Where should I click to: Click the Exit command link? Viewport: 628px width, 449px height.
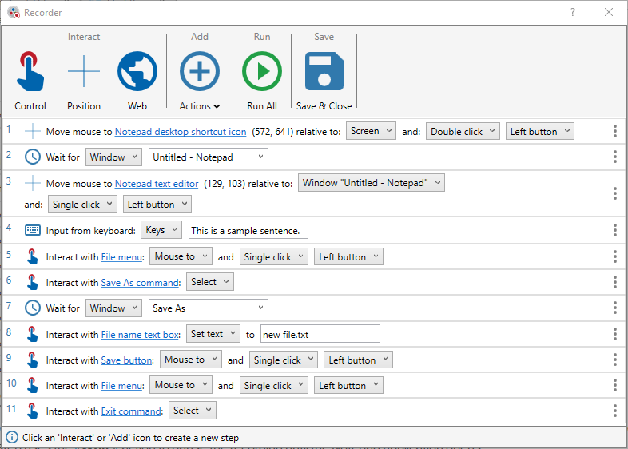coord(131,411)
